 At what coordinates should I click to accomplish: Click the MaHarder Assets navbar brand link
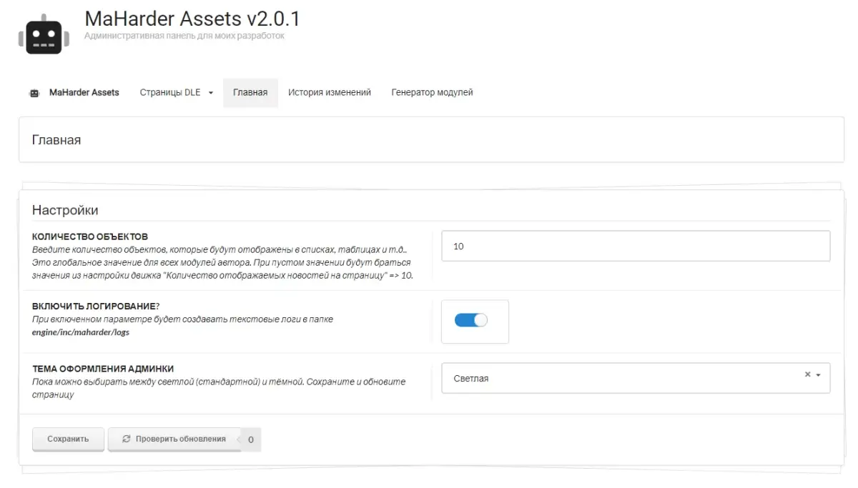pos(84,93)
